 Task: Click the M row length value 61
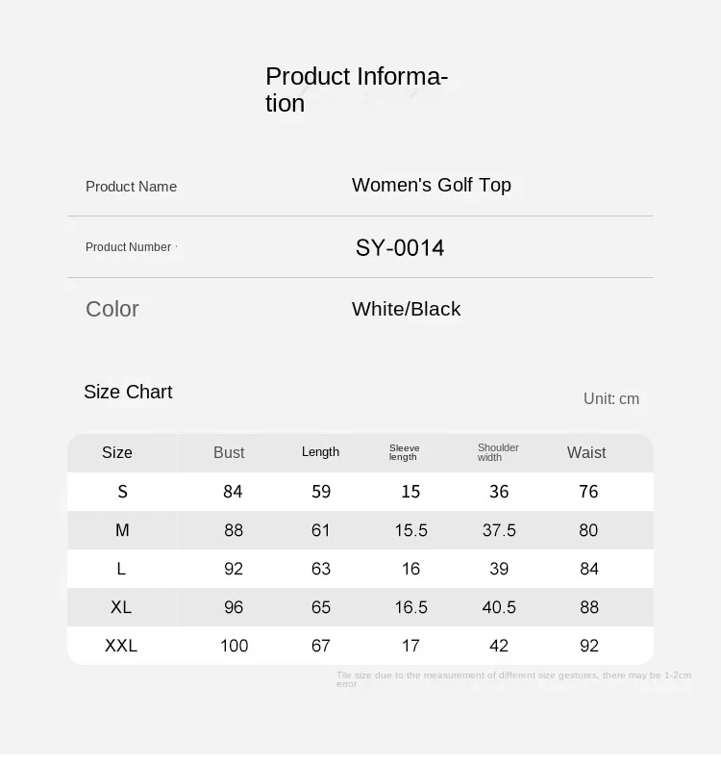click(x=321, y=530)
